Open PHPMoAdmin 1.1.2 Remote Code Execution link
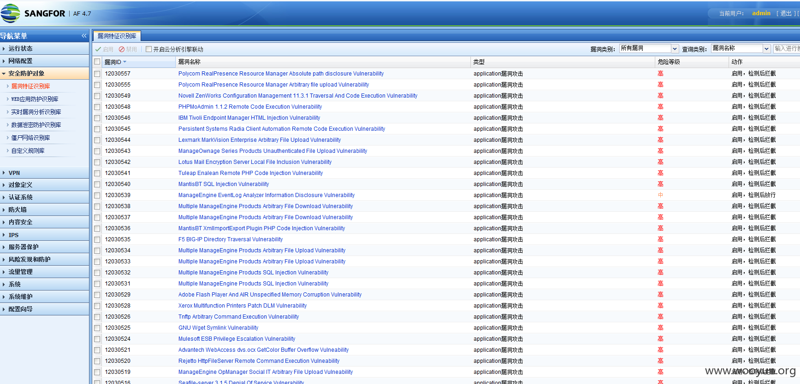This screenshot has width=800, height=384. (x=250, y=107)
